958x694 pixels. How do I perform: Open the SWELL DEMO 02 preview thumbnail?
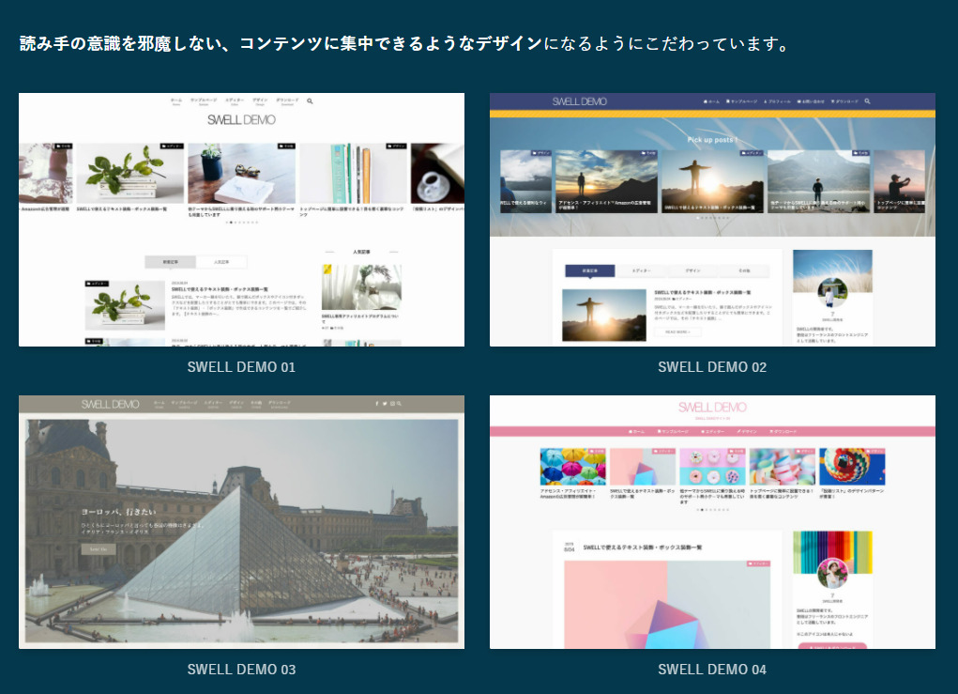712,220
